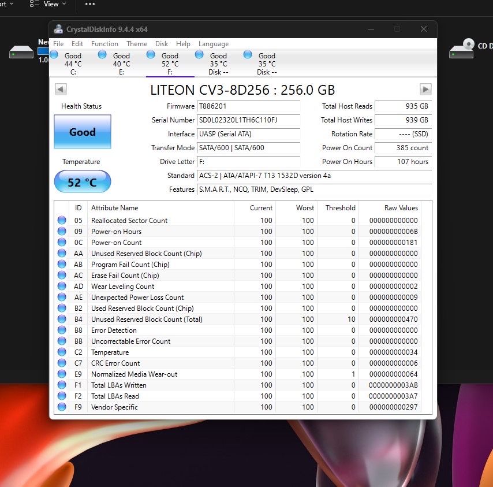Image resolution: width=493 pixels, height=487 pixels.
Task: Click status orb for Unexpected Power Loss Count
Action: 62,297
